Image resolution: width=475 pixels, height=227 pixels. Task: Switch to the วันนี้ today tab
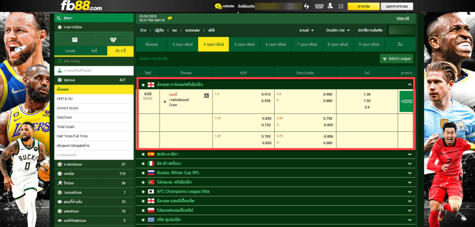[x=94, y=51]
